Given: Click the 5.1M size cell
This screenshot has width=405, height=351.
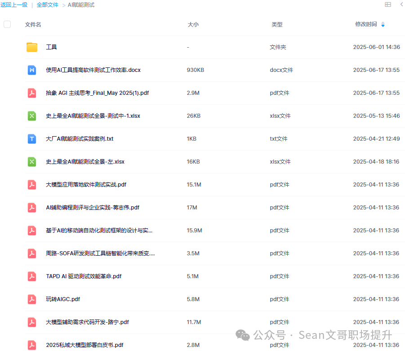Looking at the screenshot, I should click(x=193, y=276).
